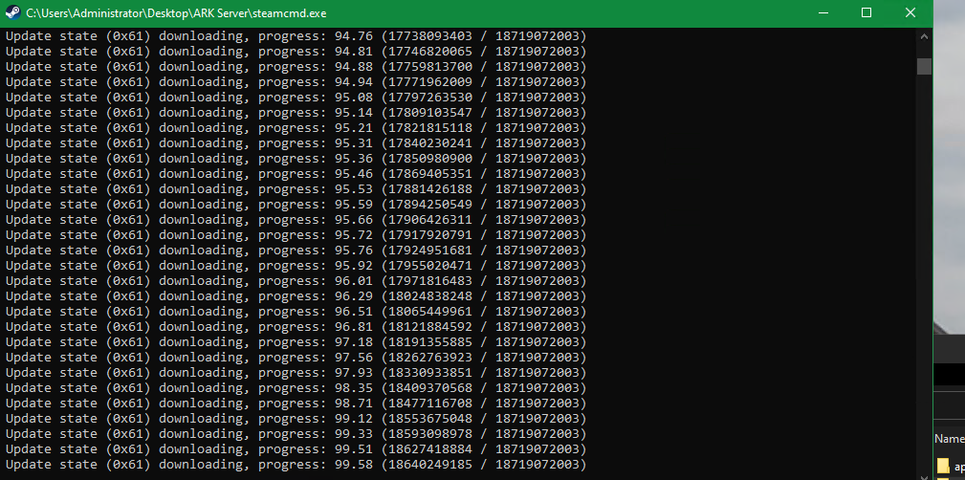Click the Name column header in Explorer
Viewport: 965px width, 480px height.
click(x=950, y=438)
